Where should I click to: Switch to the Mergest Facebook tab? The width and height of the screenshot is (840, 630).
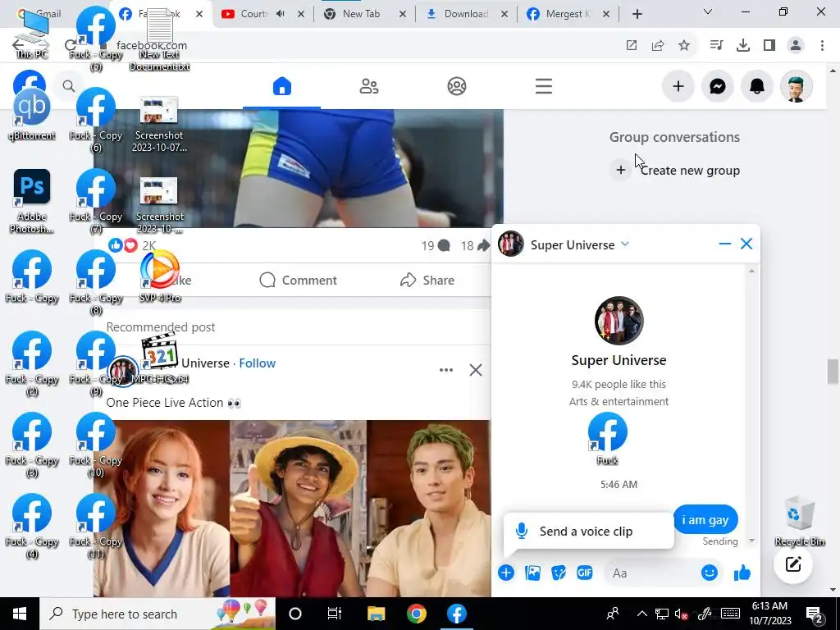[568, 14]
